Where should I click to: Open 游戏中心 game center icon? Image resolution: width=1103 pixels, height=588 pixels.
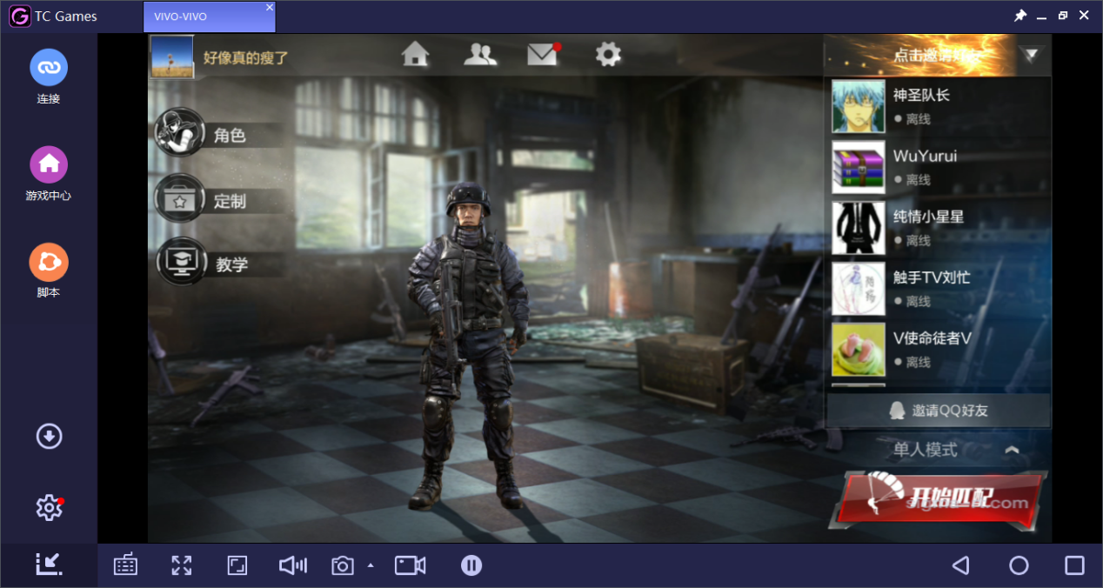coord(49,164)
